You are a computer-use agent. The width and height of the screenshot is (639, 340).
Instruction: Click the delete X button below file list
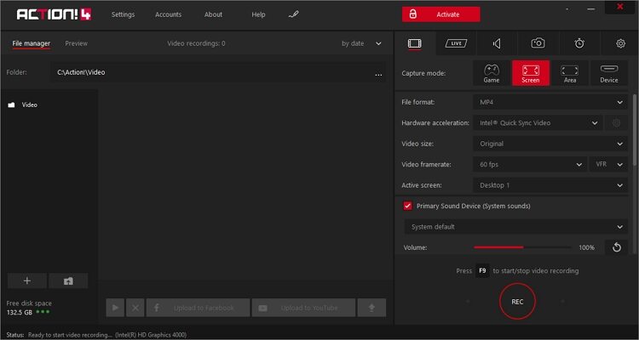coord(135,308)
